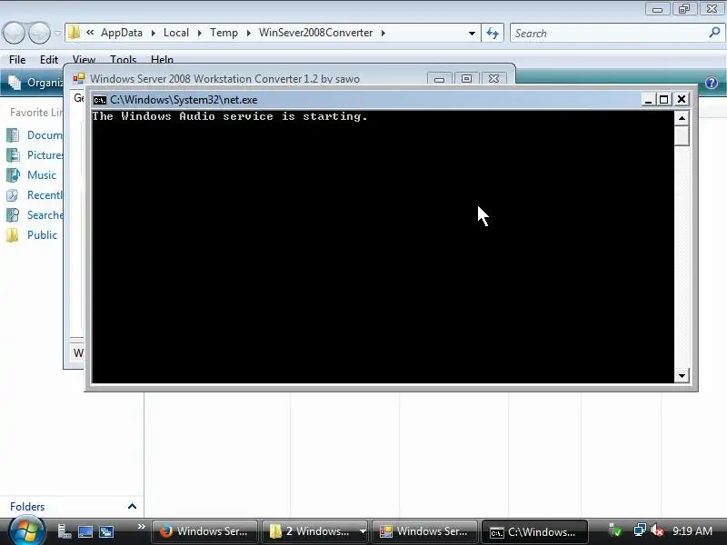
Task: Click the Server Manager quick launch icon
Action: 64,531
